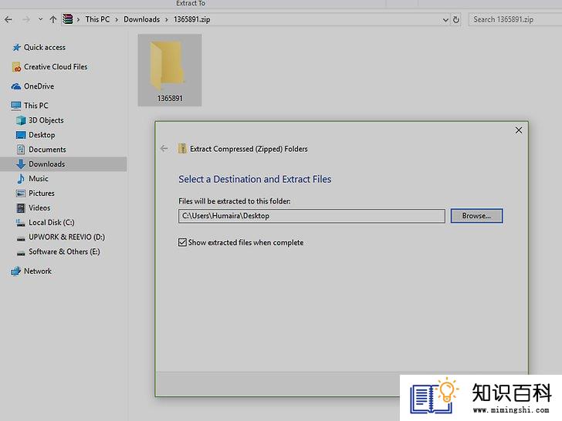Open the recent locations dropdown arrow
This screenshot has width=562, height=421.
40,19
